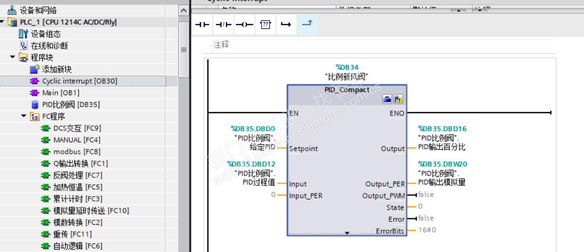
Task: Click the 模数转换 FC2 block icon
Action: (x=46, y=223)
